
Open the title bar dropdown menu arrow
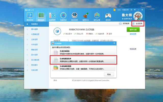click(135, 10)
